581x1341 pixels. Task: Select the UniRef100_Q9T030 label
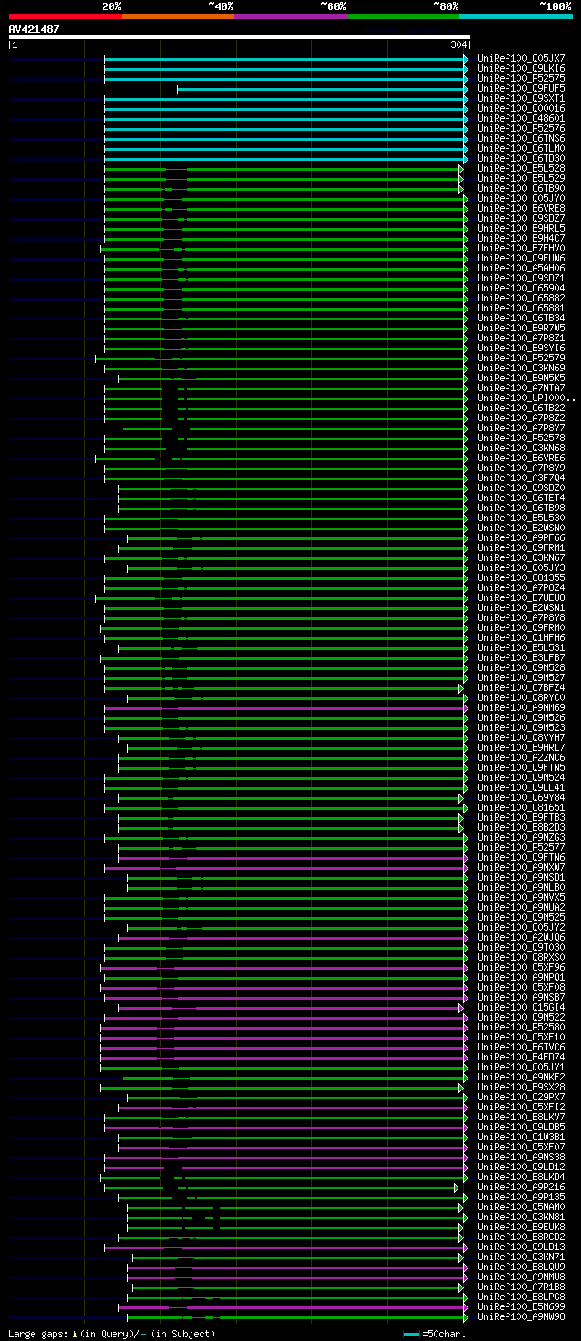click(x=521, y=948)
